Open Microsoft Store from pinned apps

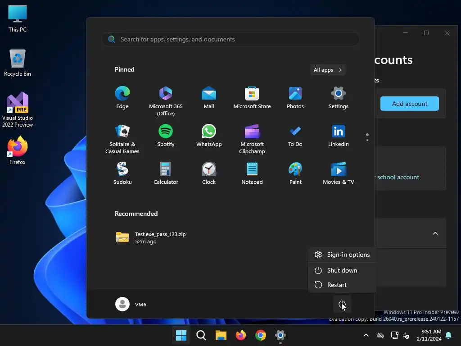tap(252, 98)
